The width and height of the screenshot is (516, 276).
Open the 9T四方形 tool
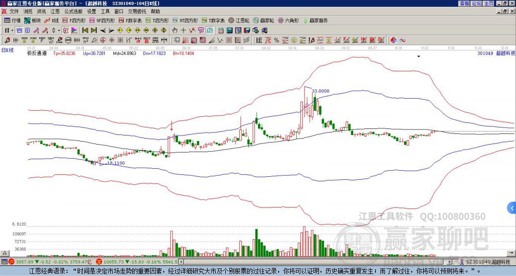point(185,20)
